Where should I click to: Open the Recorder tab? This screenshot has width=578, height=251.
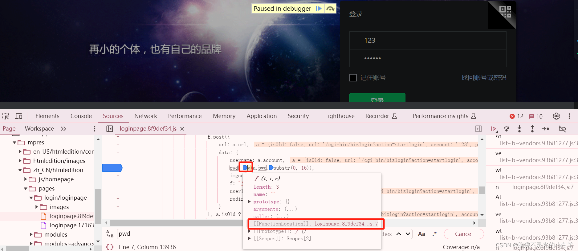(x=381, y=116)
